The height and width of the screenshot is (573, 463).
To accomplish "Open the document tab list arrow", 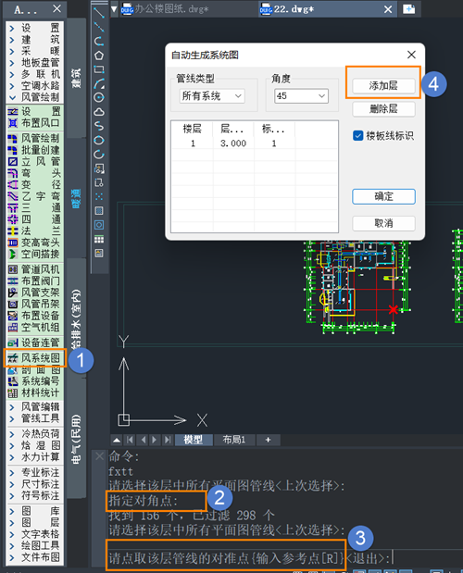I will coord(114,8).
